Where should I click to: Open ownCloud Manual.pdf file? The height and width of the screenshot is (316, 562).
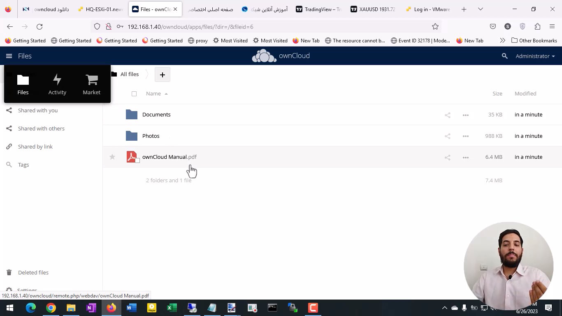point(170,157)
